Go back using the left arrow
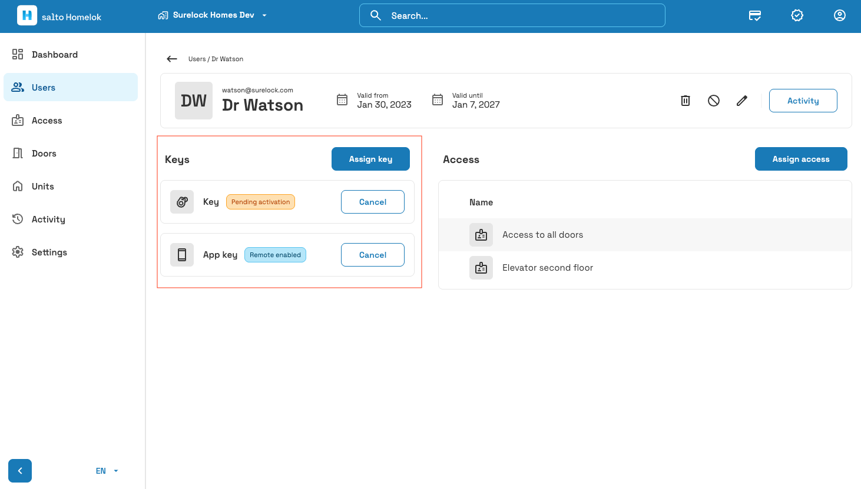The image size is (861, 489). (x=172, y=59)
